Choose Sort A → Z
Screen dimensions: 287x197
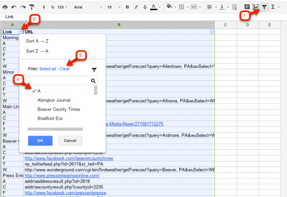coord(37,41)
